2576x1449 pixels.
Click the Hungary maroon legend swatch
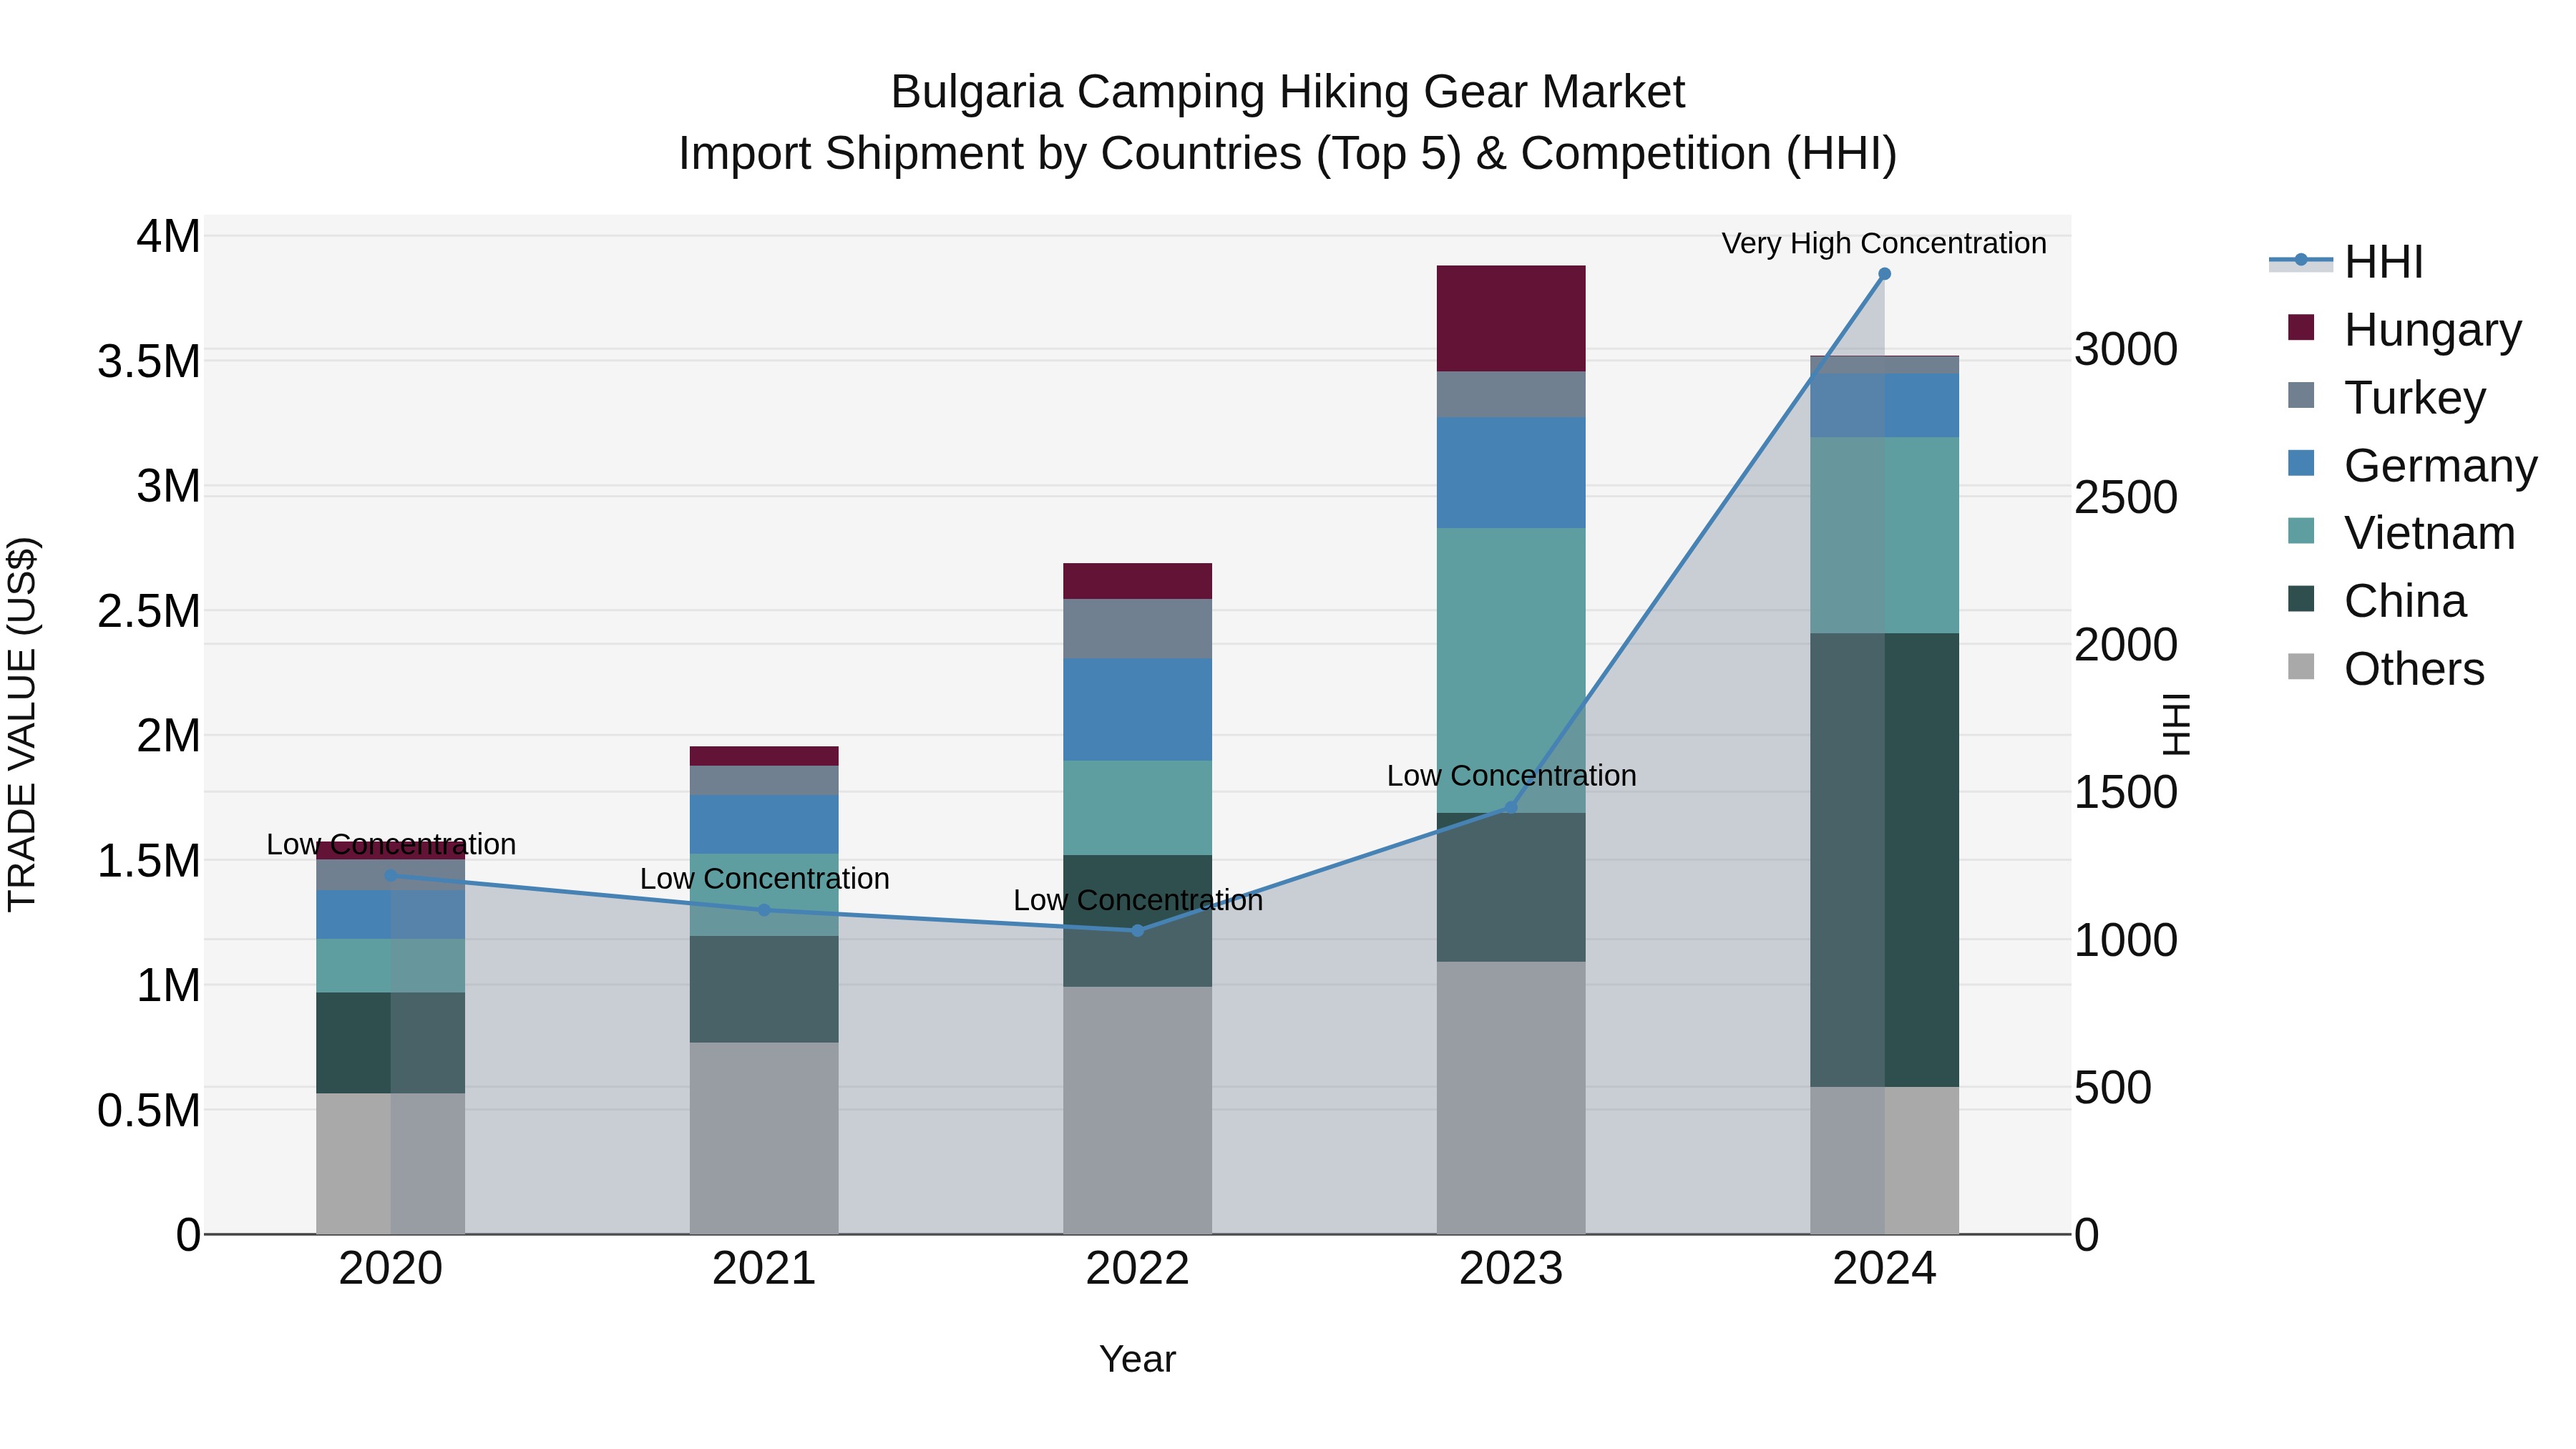tap(2301, 327)
